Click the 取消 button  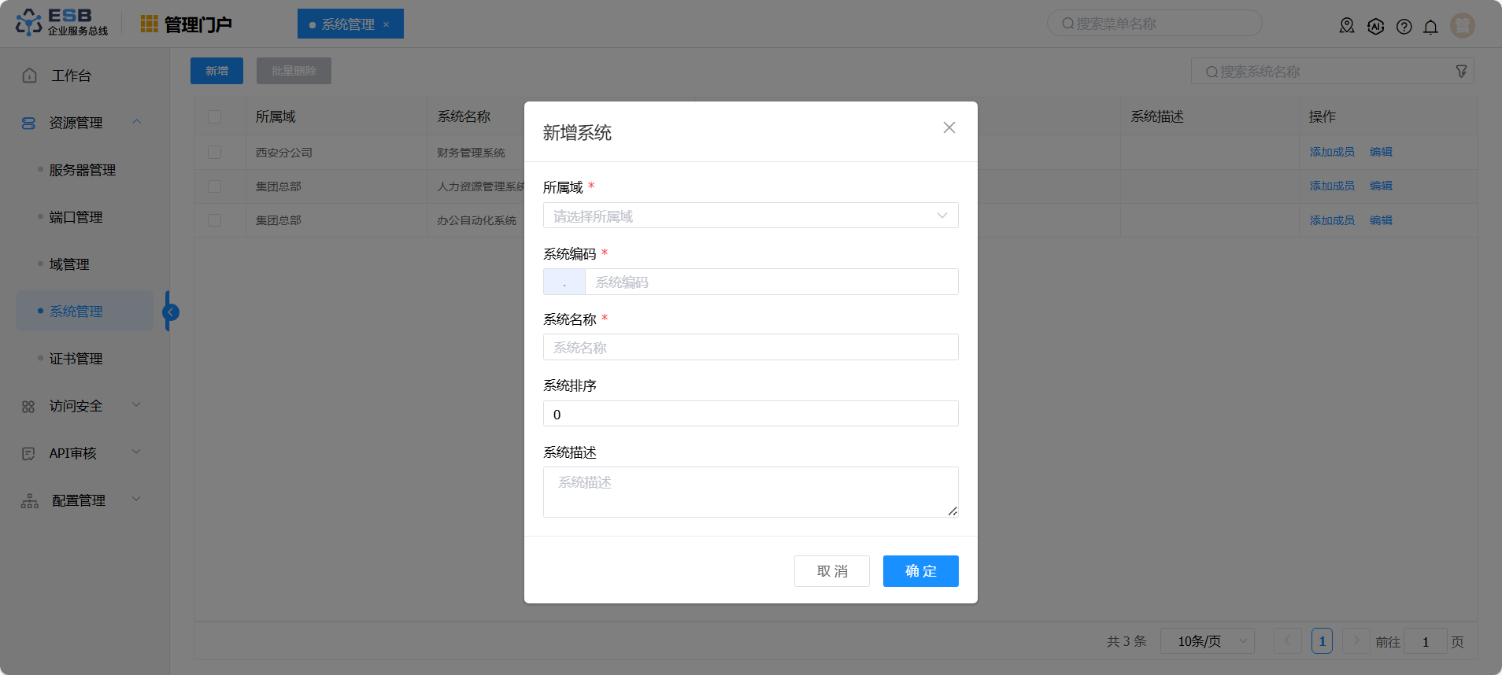[x=831, y=571]
